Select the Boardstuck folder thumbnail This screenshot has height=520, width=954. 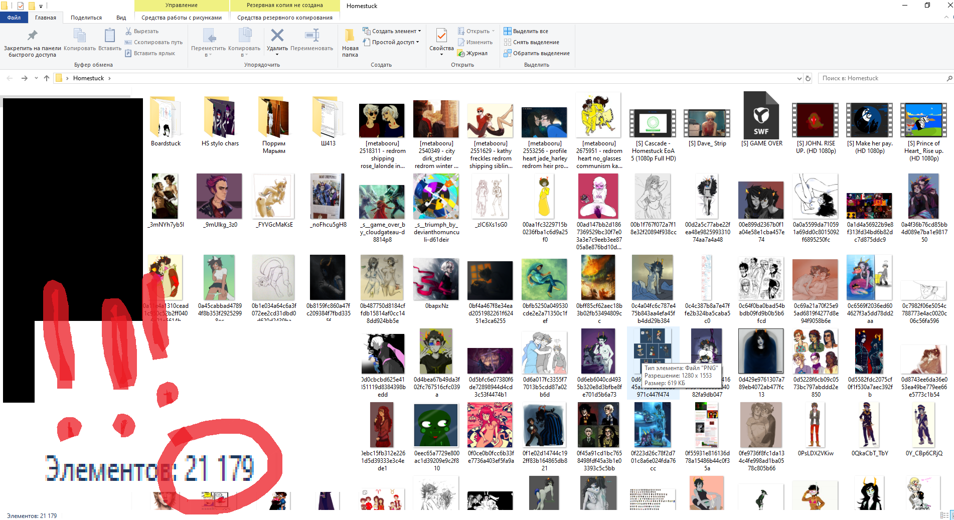point(166,118)
